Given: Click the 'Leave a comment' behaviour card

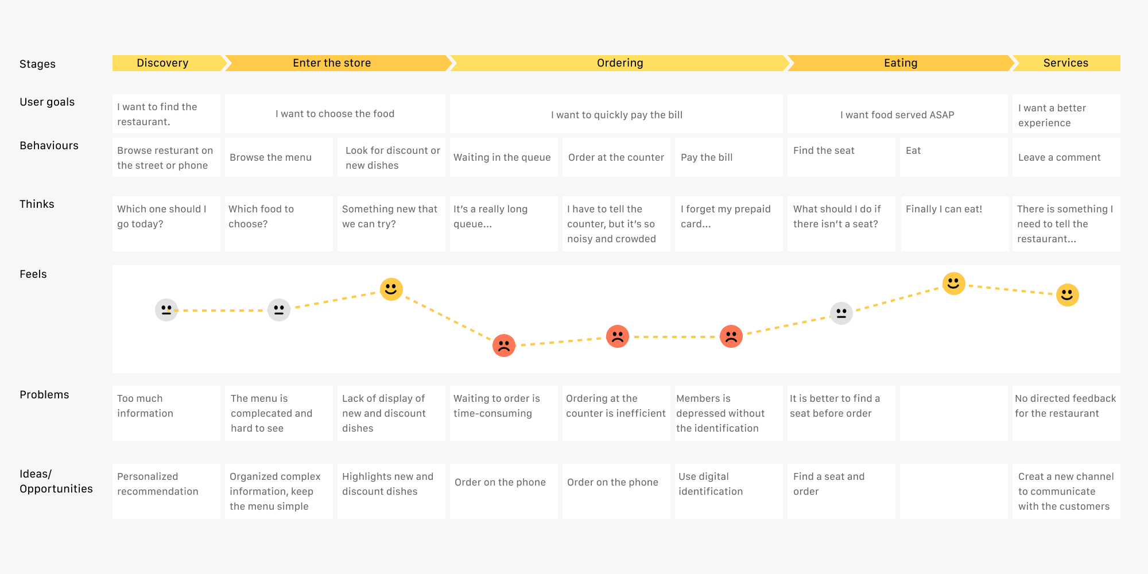Looking at the screenshot, I should (1066, 157).
